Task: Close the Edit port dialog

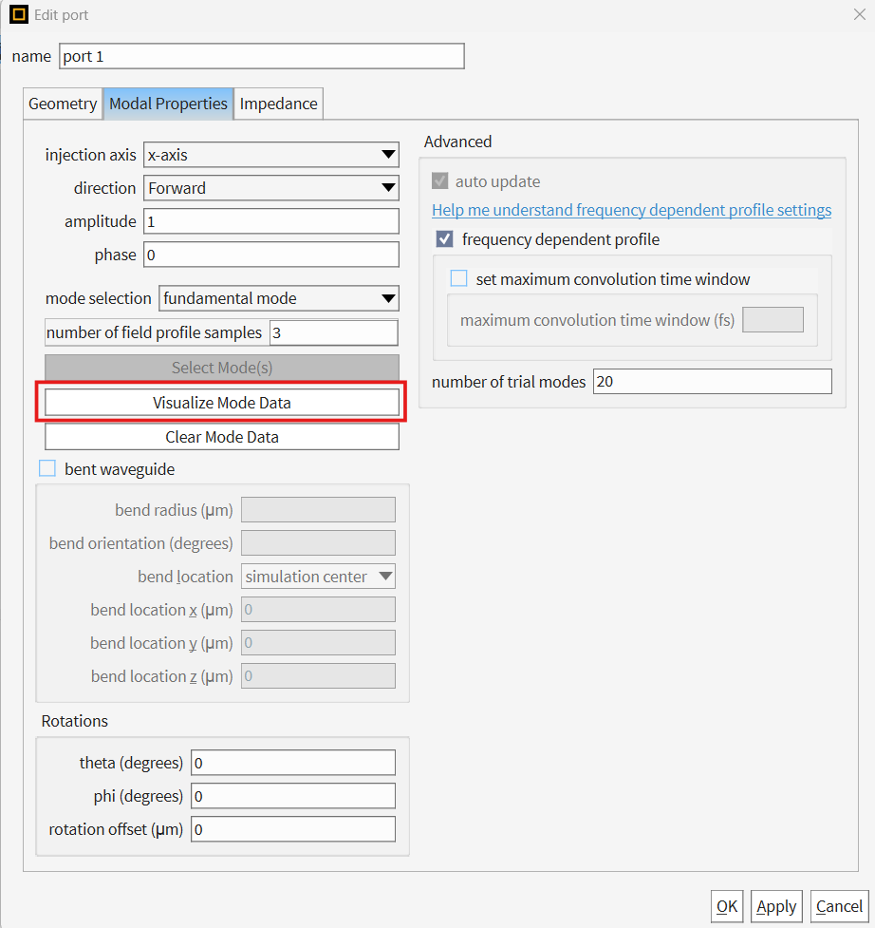Action: [x=860, y=14]
